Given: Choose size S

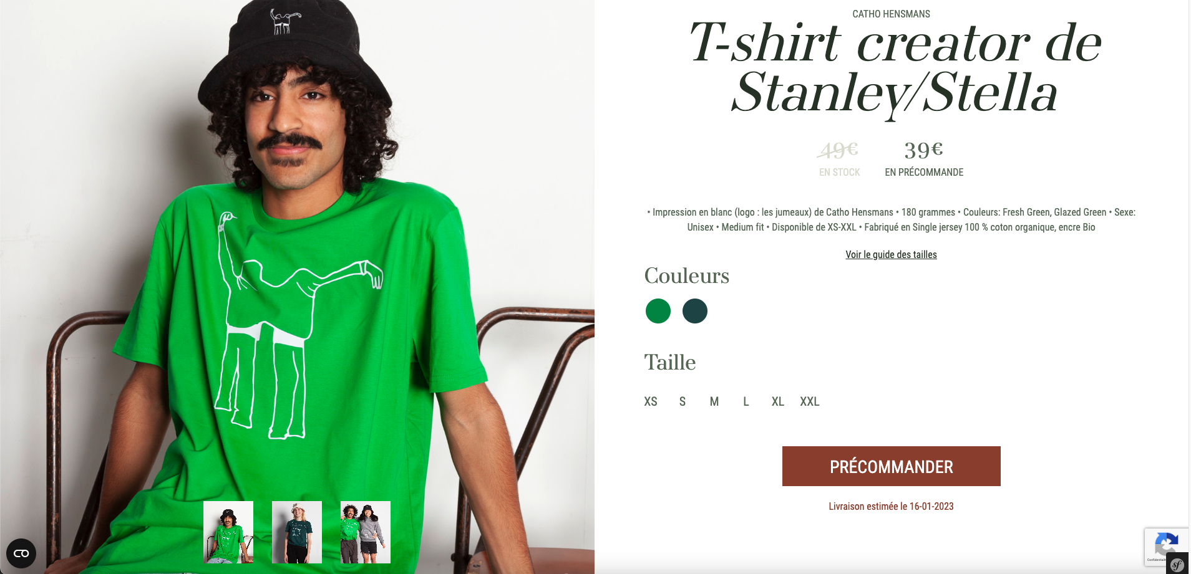Looking at the screenshot, I should [683, 402].
